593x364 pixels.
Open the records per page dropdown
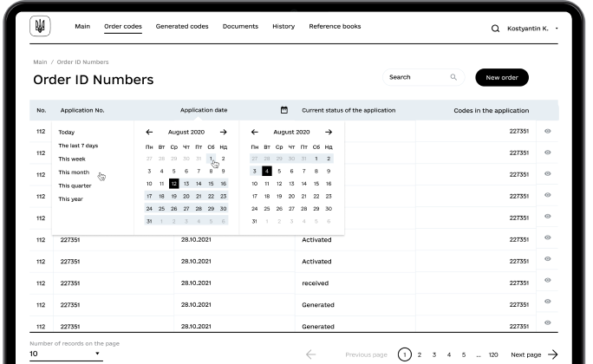pyautogui.click(x=66, y=354)
